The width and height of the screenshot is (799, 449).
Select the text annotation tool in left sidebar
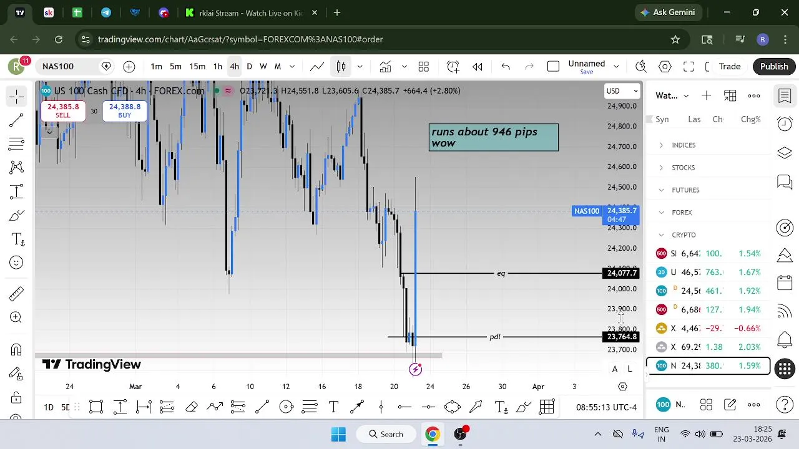tap(17, 239)
